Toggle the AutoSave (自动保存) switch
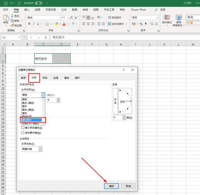The image size is (200, 195). point(39,3)
